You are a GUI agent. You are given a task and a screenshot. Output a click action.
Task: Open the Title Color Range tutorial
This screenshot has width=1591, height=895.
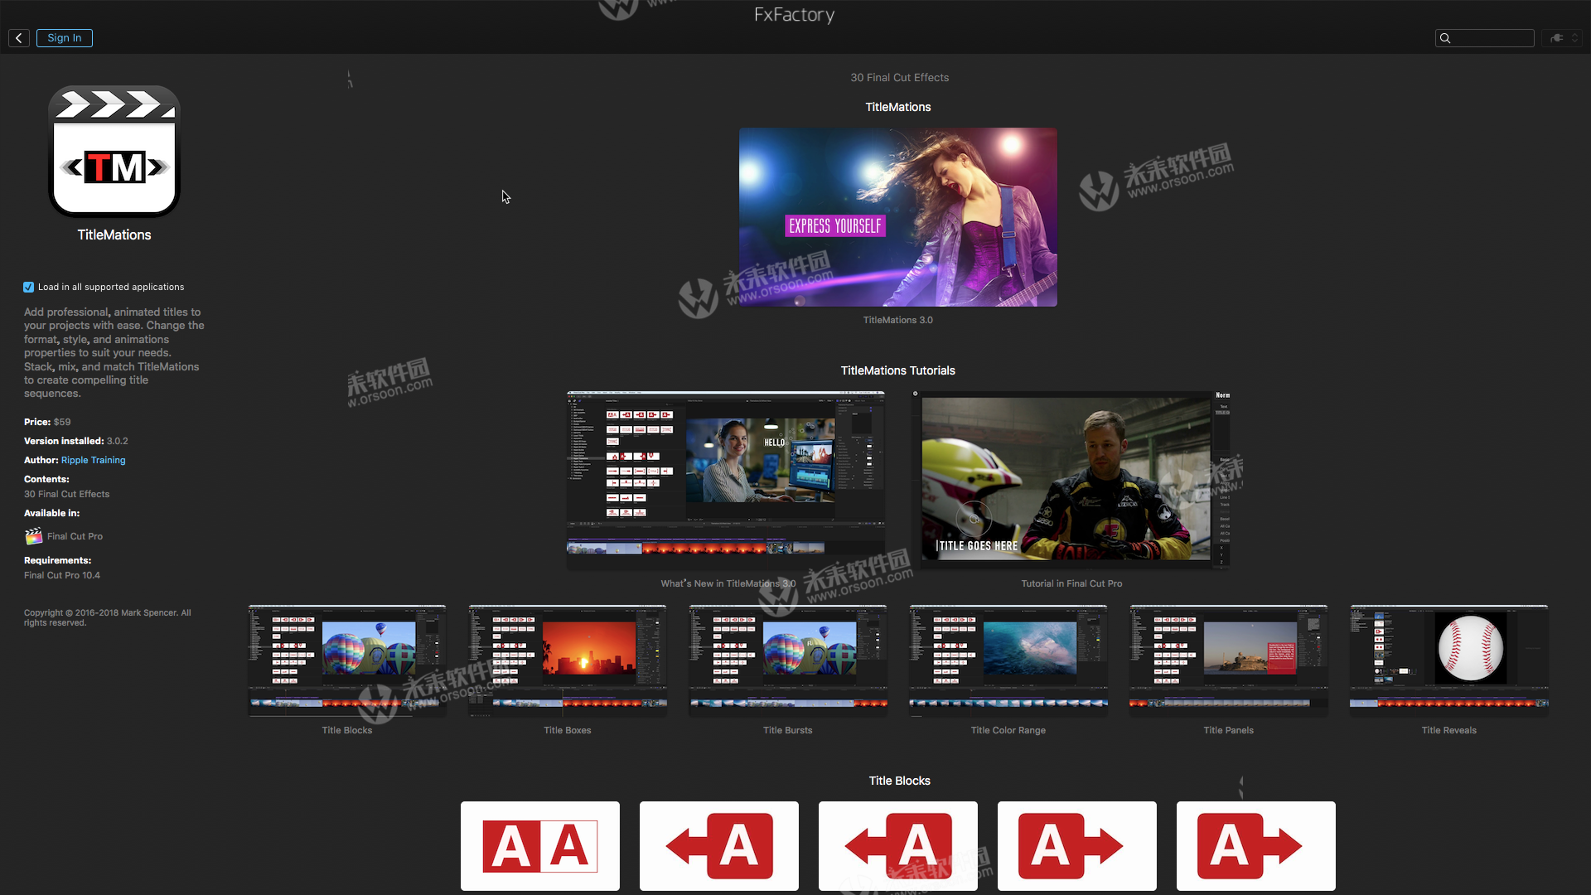[x=1008, y=660]
